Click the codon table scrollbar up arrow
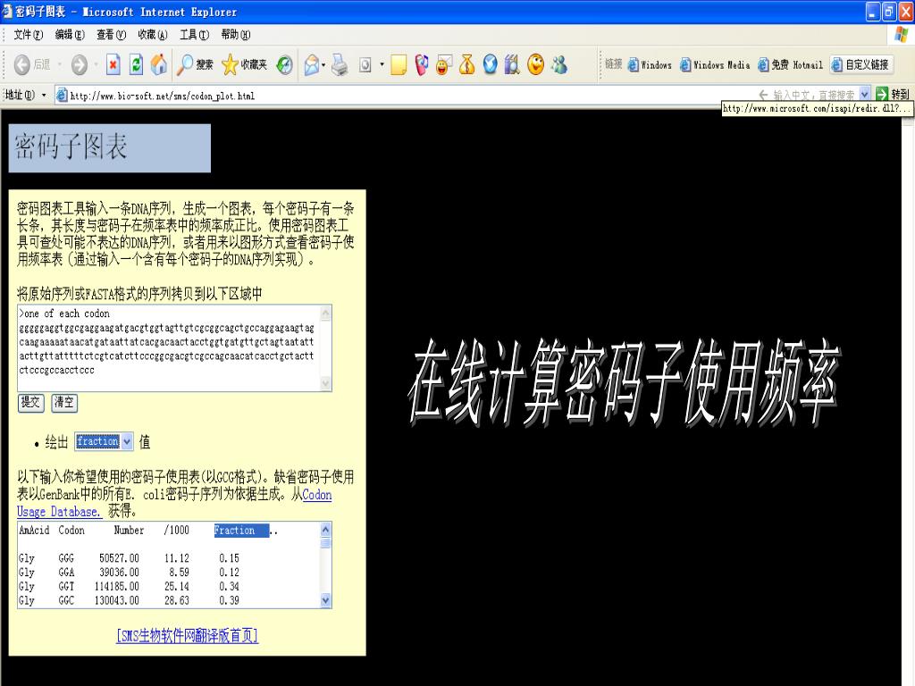 (x=325, y=530)
